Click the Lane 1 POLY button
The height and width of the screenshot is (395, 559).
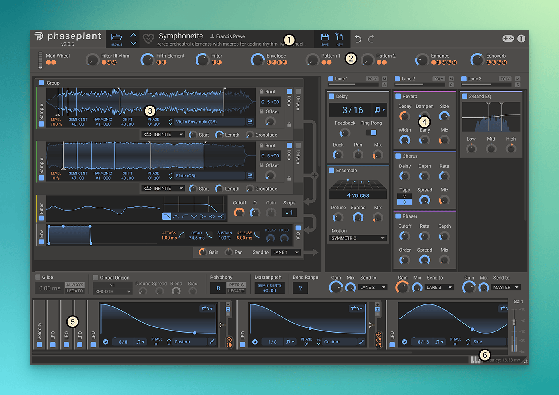pyautogui.click(x=372, y=79)
